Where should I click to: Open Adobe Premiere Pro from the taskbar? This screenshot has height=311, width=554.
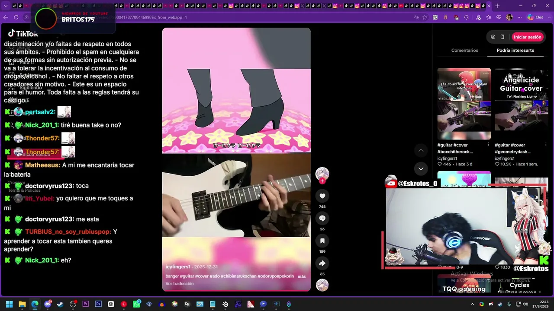click(x=85, y=304)
